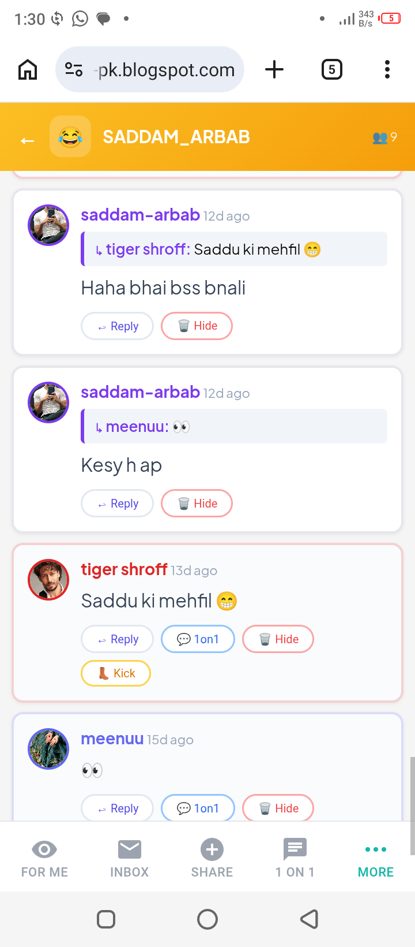
Task: Open site settings icon in address bar
Action: click(74, 70)
